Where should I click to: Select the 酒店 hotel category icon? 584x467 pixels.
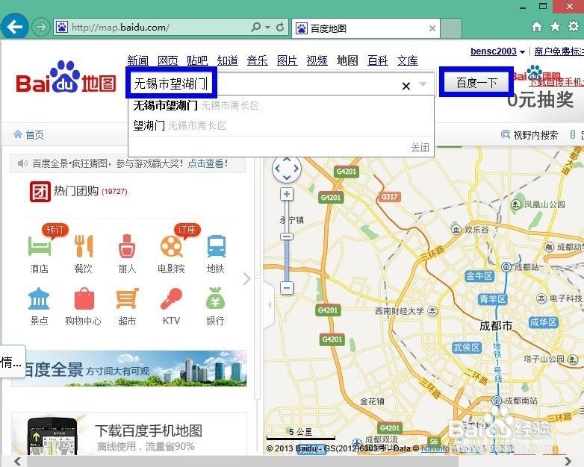[x=40, y=247]
